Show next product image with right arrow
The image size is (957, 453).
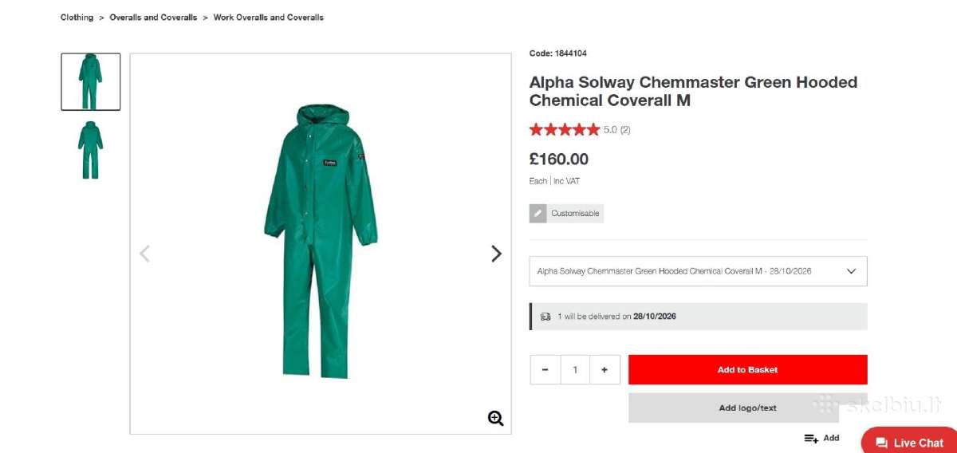(x=496, y=254)
